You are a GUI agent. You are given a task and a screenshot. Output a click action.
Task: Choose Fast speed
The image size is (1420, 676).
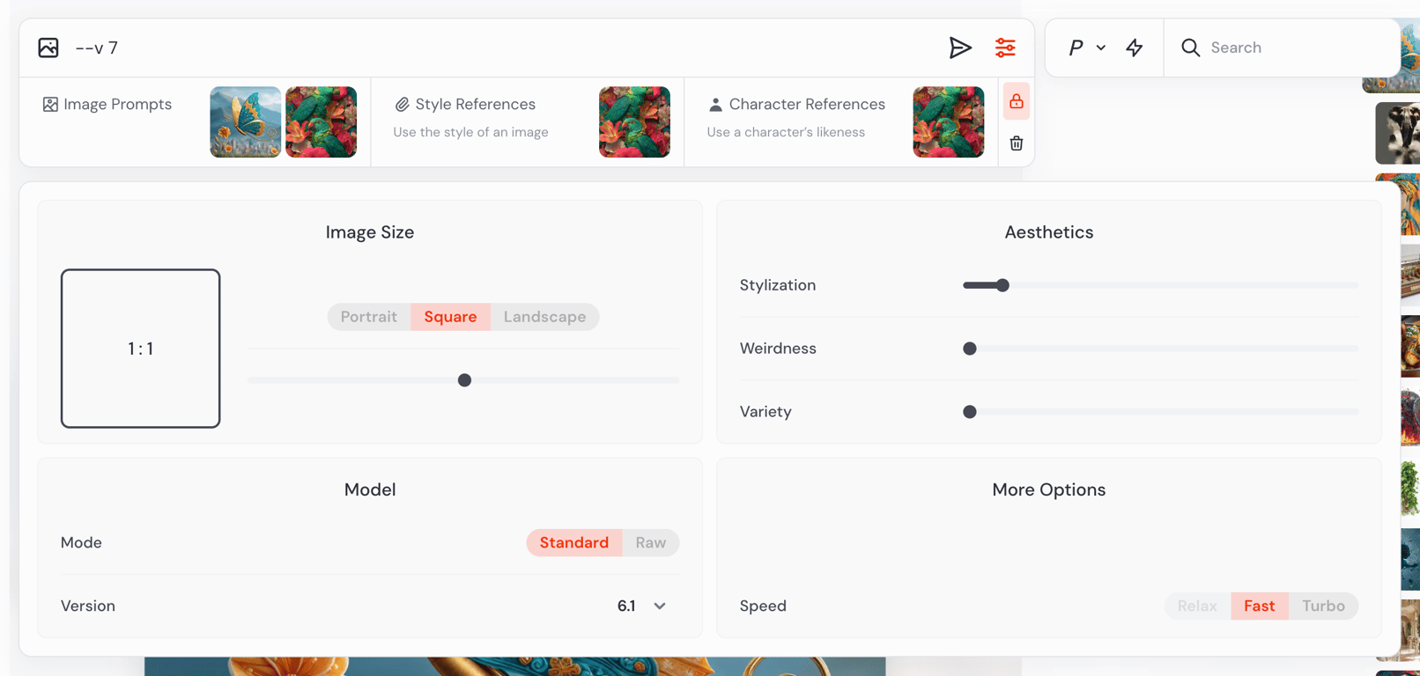1260,606
